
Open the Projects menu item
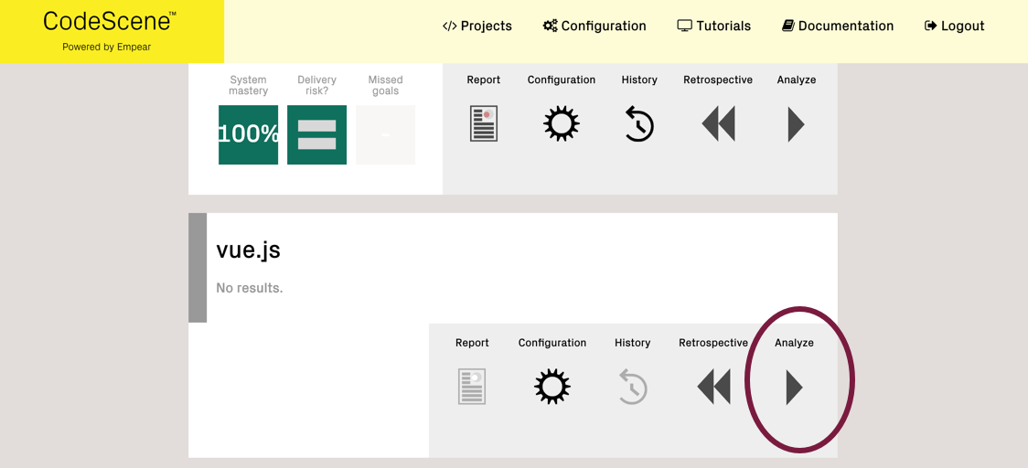477,27
